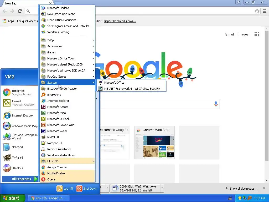Image resolution: width=269 pixels, height=202 pixels.
Task: Click Import bookmarks now link
Action: pos(120,21)
